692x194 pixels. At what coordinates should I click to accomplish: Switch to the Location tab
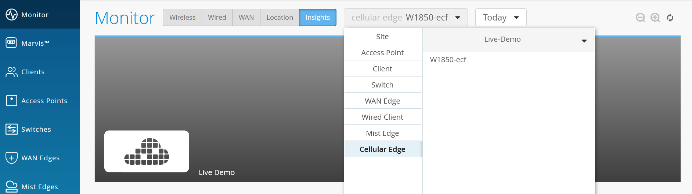280,18
